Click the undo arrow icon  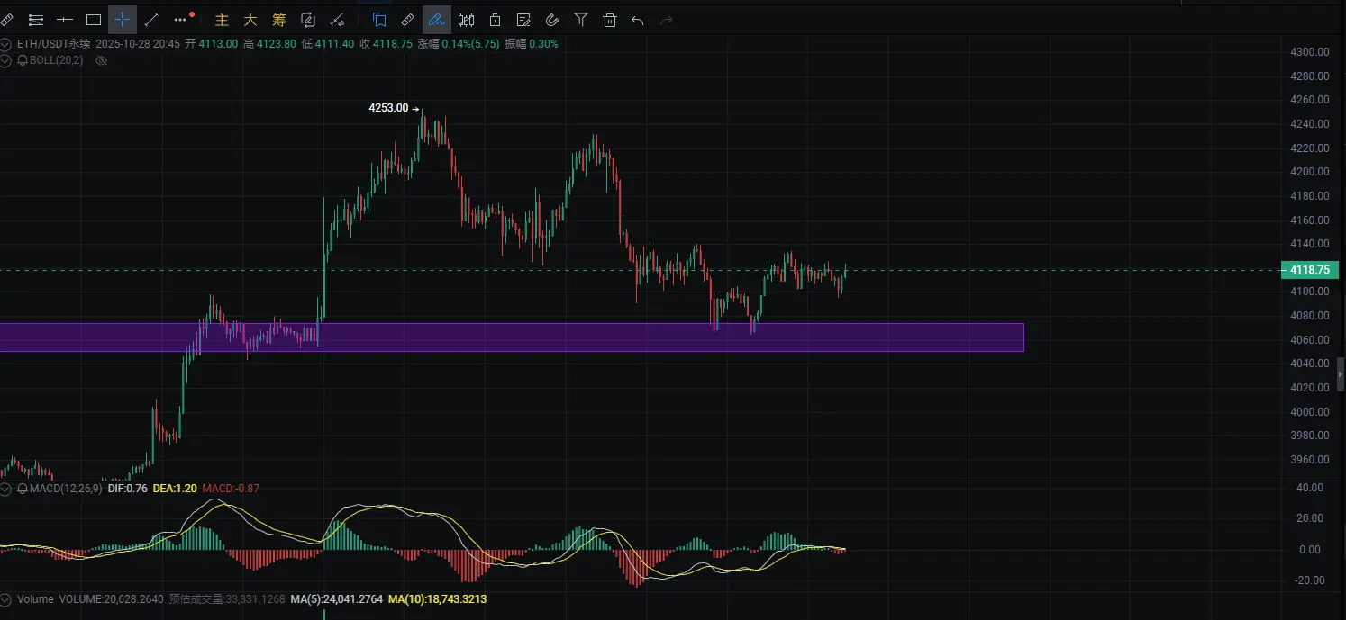coord(638,19)
